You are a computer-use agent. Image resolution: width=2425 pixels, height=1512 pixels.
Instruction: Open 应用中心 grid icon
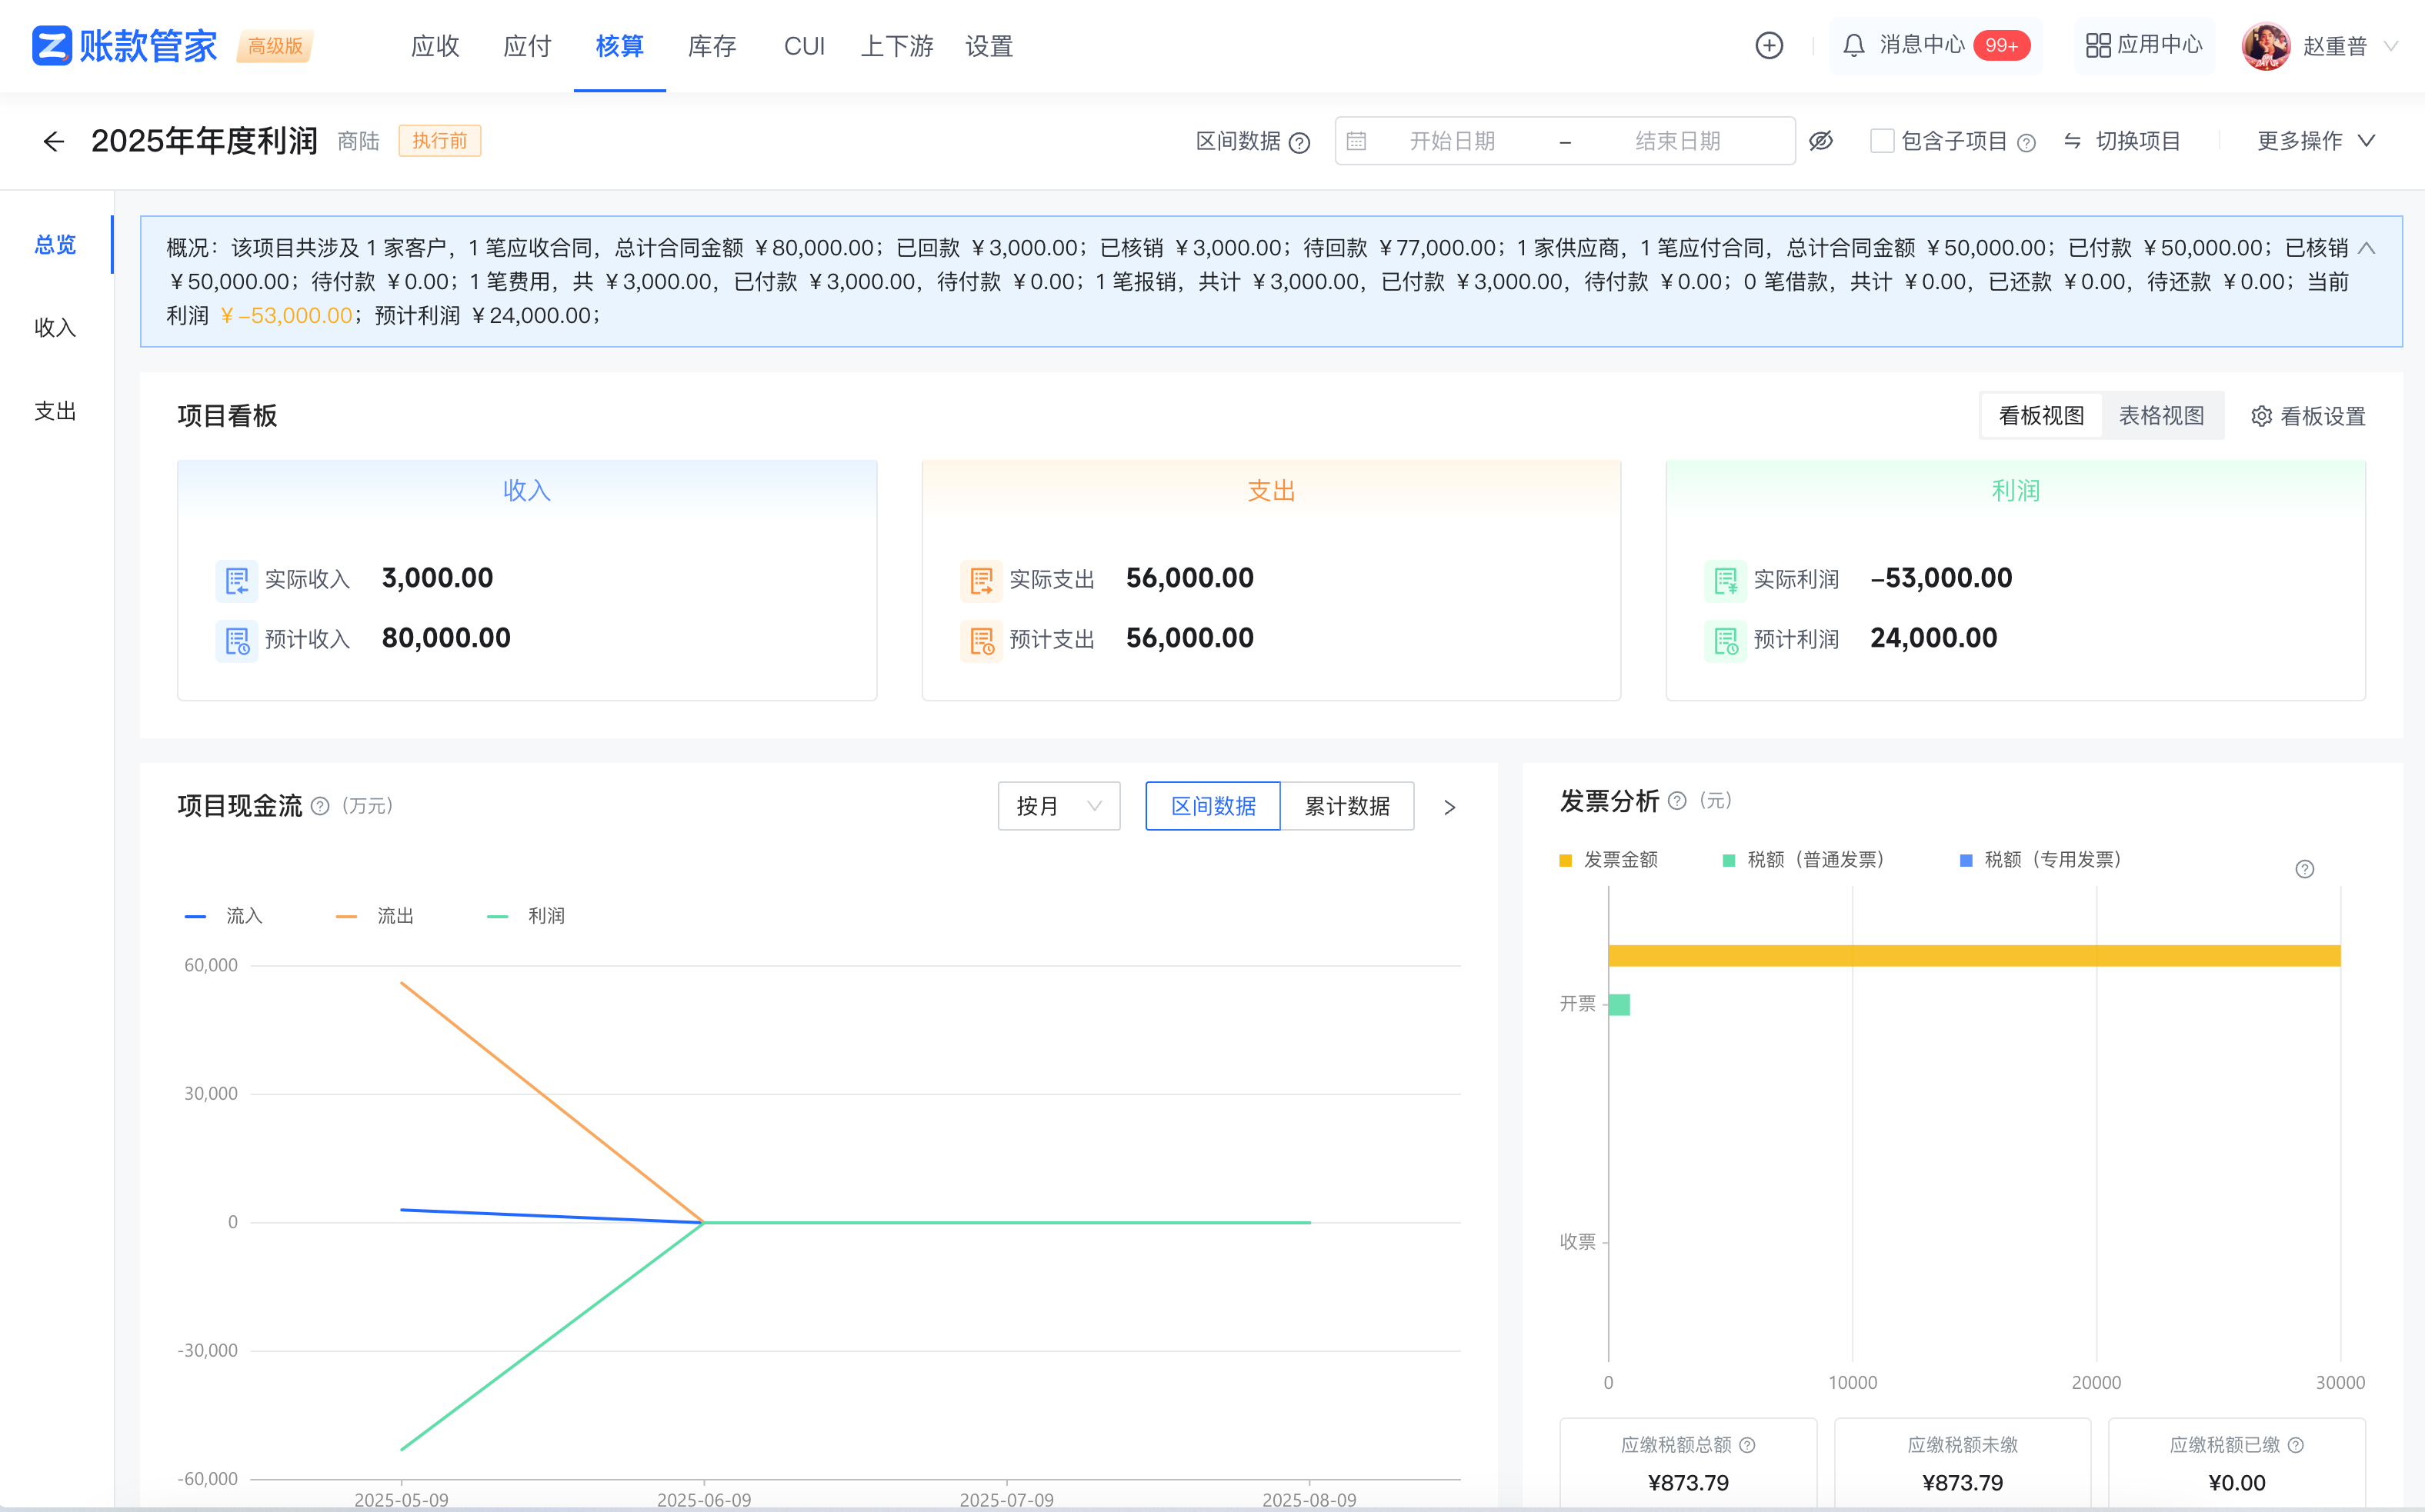pos(2098,46)
